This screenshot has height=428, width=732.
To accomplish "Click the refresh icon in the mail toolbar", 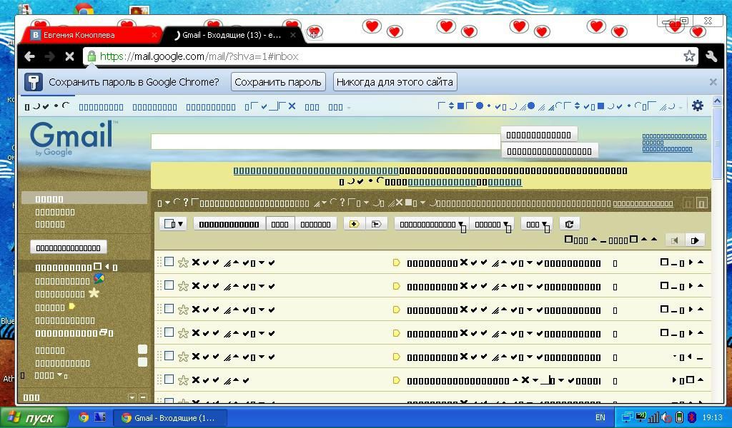I will tap(569, 224).
